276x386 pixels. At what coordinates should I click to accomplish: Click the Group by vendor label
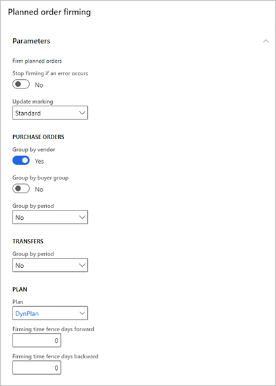34,150
